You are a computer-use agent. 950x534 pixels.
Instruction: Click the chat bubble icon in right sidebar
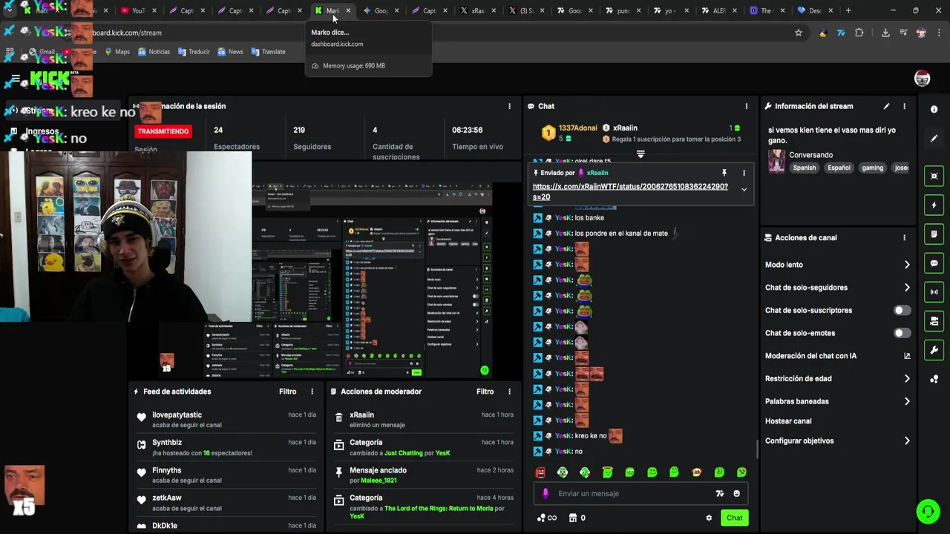point(934,263)
